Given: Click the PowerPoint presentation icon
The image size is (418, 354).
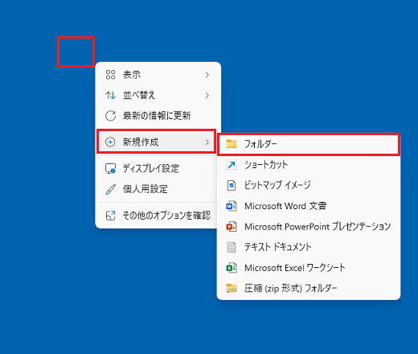Looking at the screenshot, I should coord(232,227).
